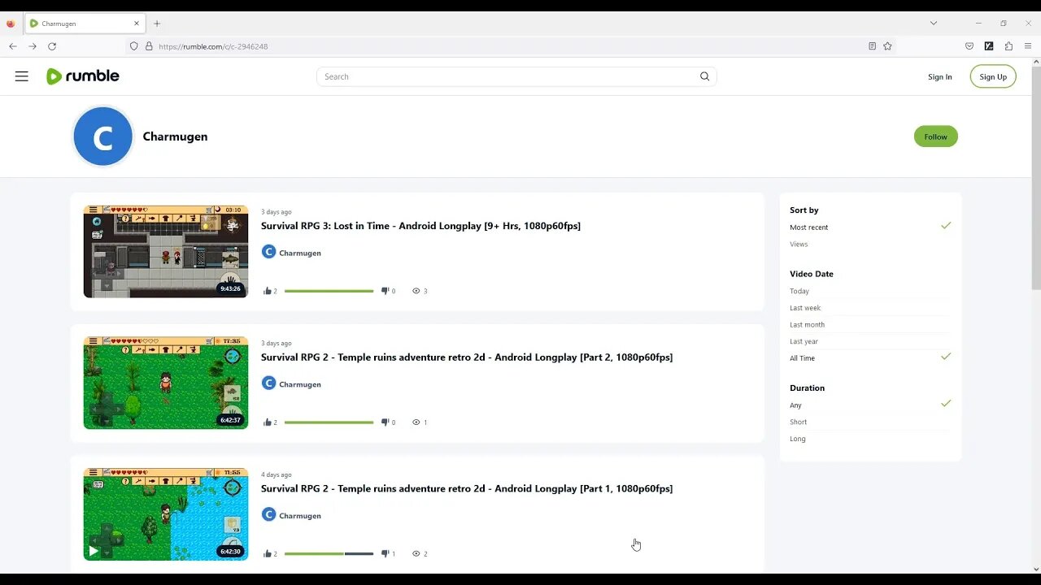Dislike the Survival RPG 2 Part 2 video

(385, 422)
